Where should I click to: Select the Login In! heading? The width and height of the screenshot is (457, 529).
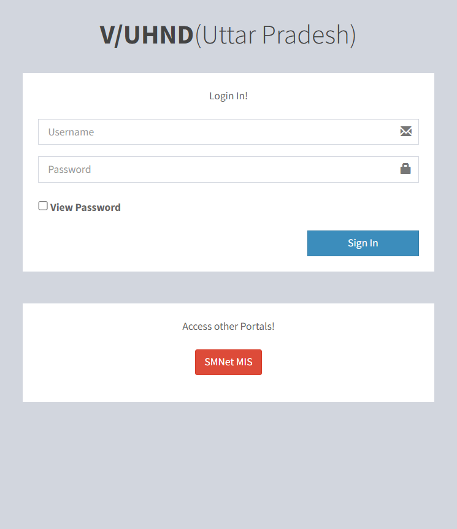pyautogui.click(x=228, y=96)
